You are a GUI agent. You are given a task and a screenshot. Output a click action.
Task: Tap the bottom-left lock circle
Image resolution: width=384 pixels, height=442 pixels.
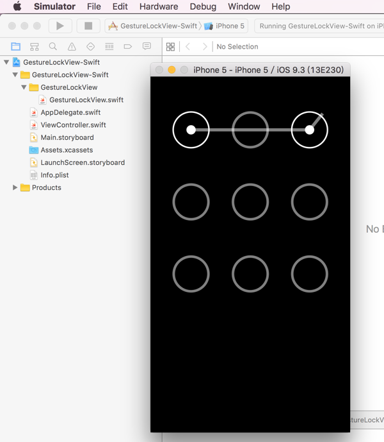(191, 274)
